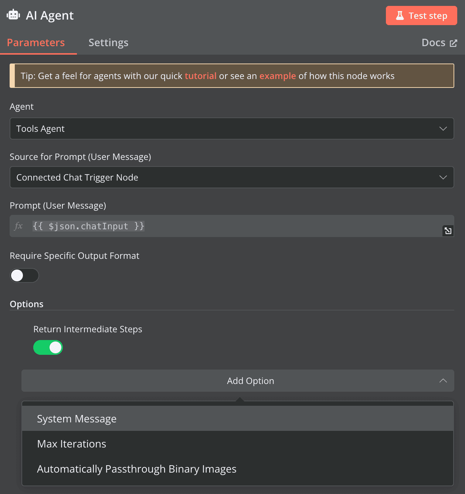The image size is (465, 494).
Task: Click the AI Agent node title
Action: point(50,16)
